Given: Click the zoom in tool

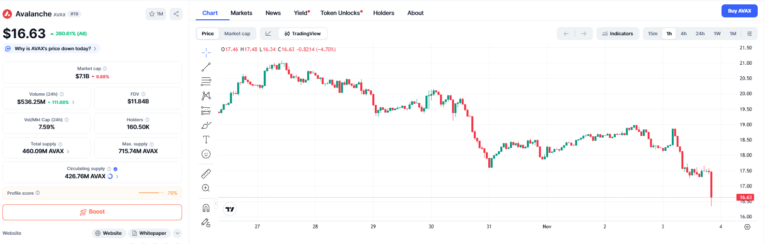Looking at the screenshot, I should tap(206, 188).
